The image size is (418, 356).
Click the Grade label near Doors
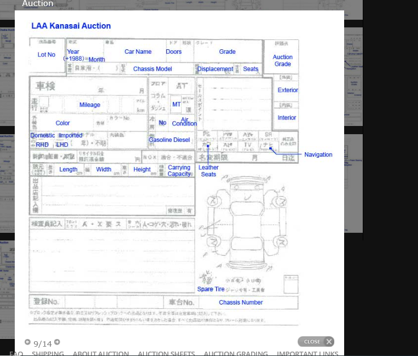(x=227, y=51)
